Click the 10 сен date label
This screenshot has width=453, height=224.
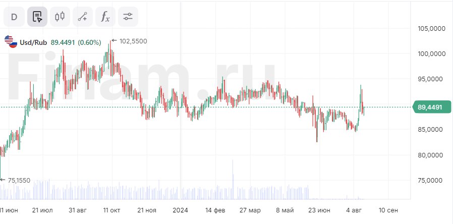388,210
